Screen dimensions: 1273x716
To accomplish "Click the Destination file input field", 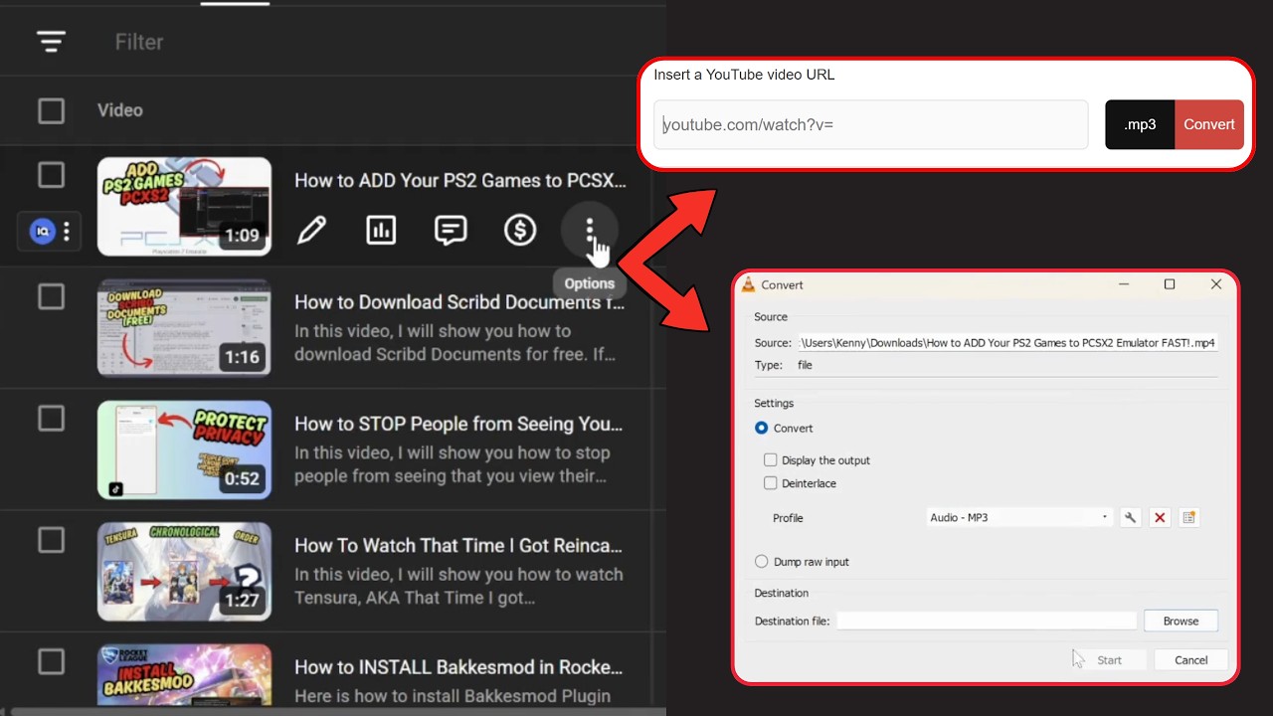I will coord(987,621).
